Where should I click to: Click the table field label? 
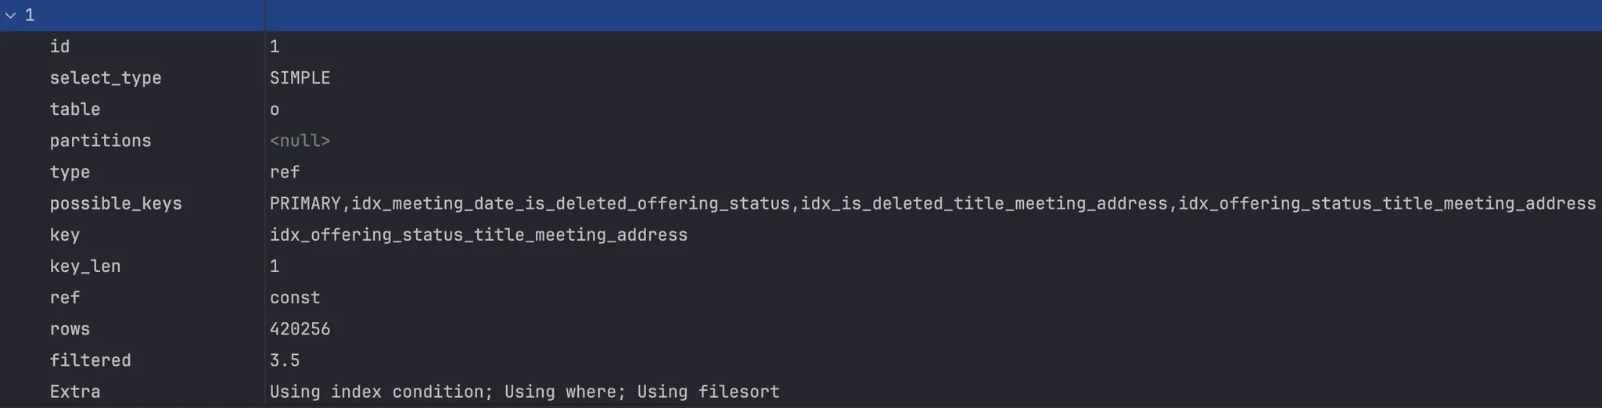tap(75, 109)
